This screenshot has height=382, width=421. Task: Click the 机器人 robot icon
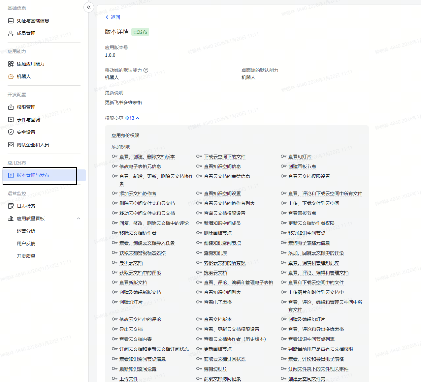pyautogui.click(x=11, y=76)
